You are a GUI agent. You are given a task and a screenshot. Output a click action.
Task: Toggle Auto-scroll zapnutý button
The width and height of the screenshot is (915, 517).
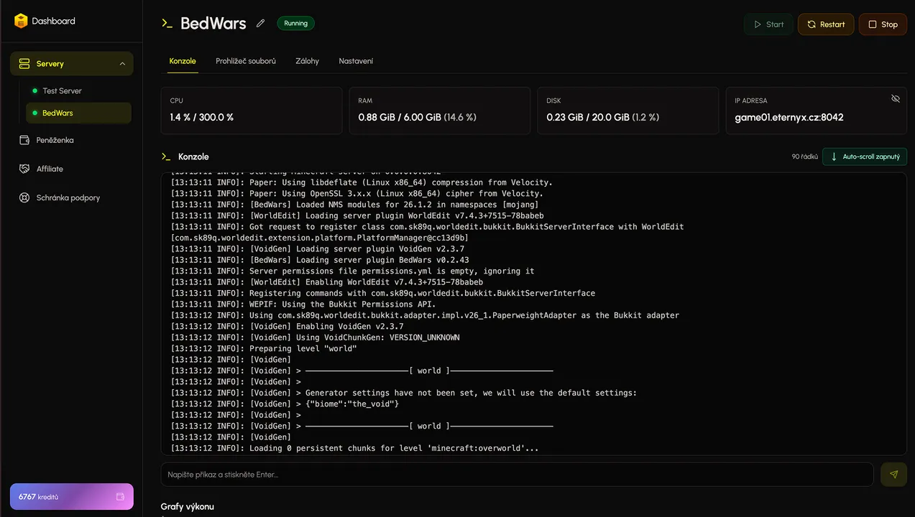(x=865, y=157)
